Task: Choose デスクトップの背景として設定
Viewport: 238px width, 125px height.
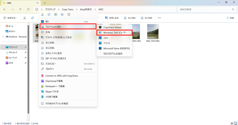Action: [68, 37]
